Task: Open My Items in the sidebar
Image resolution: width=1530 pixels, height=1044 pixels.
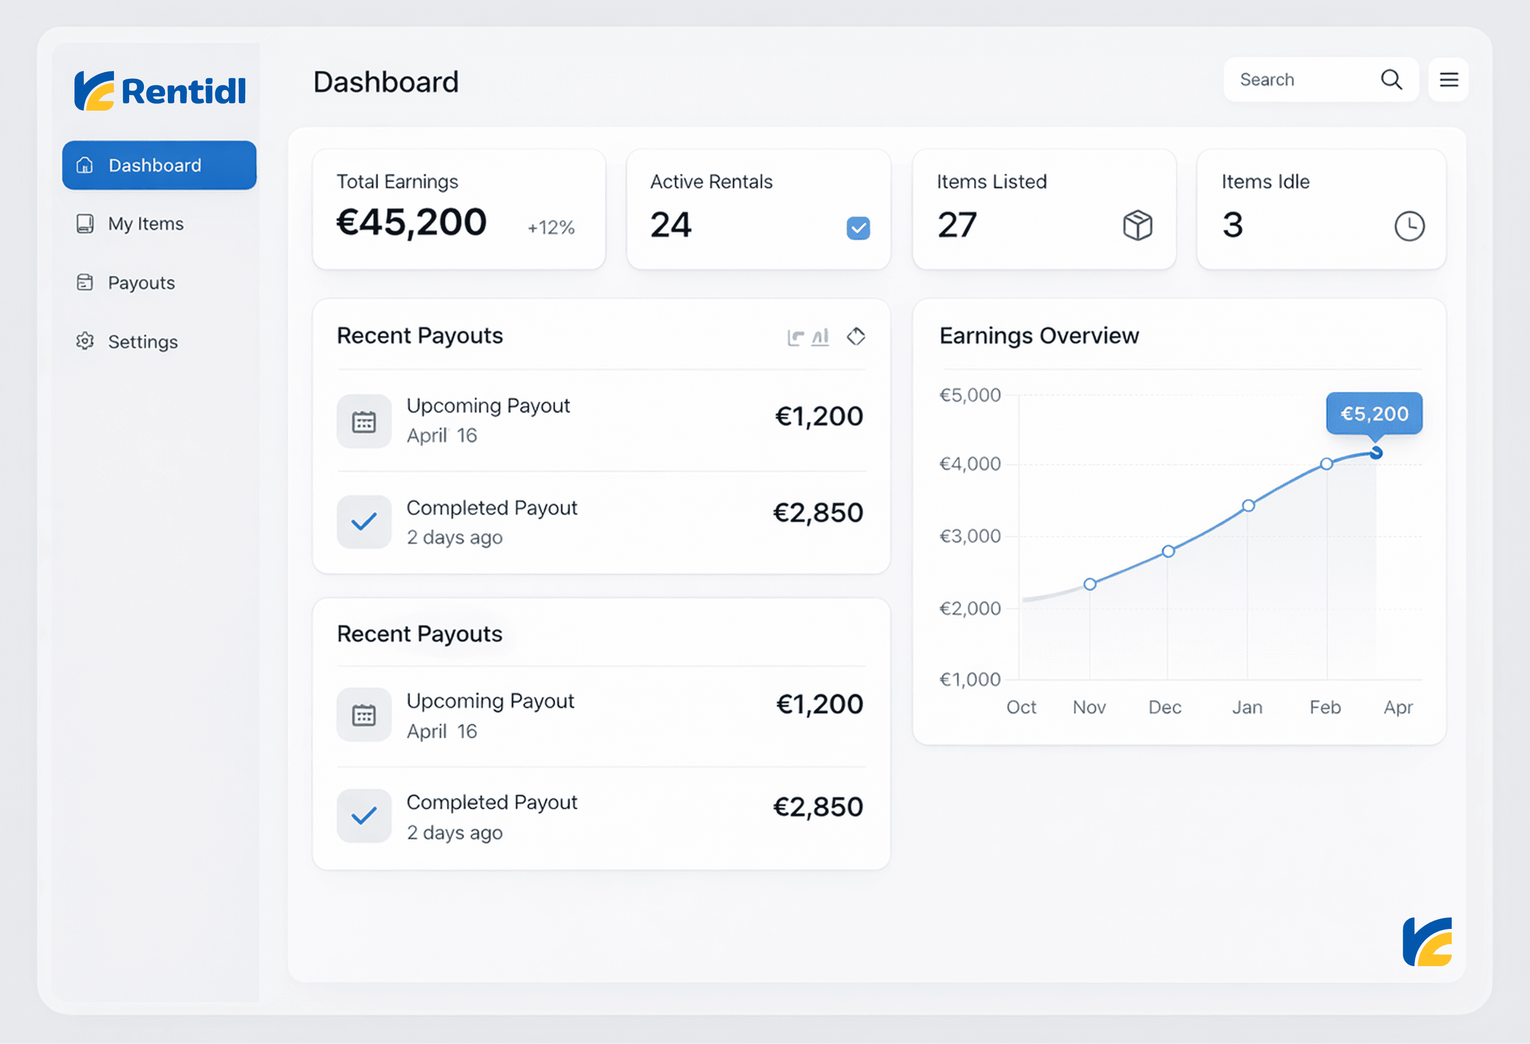Action: (145, 224)
